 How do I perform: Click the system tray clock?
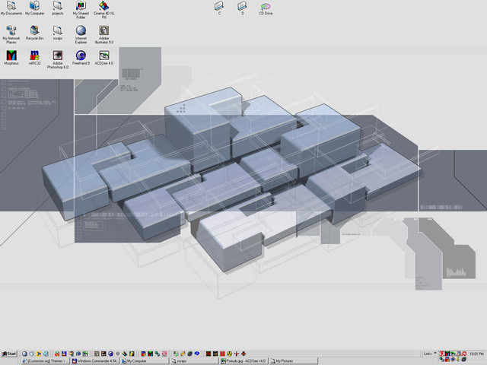tap(476, 354)
